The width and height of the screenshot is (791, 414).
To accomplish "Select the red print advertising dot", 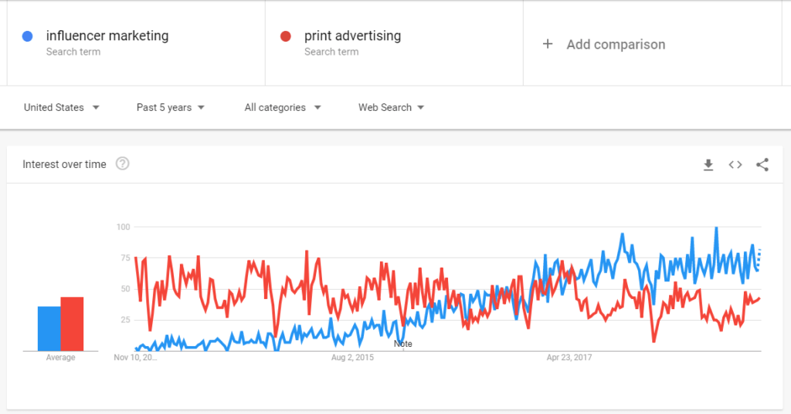I will (x=286, y=36).
